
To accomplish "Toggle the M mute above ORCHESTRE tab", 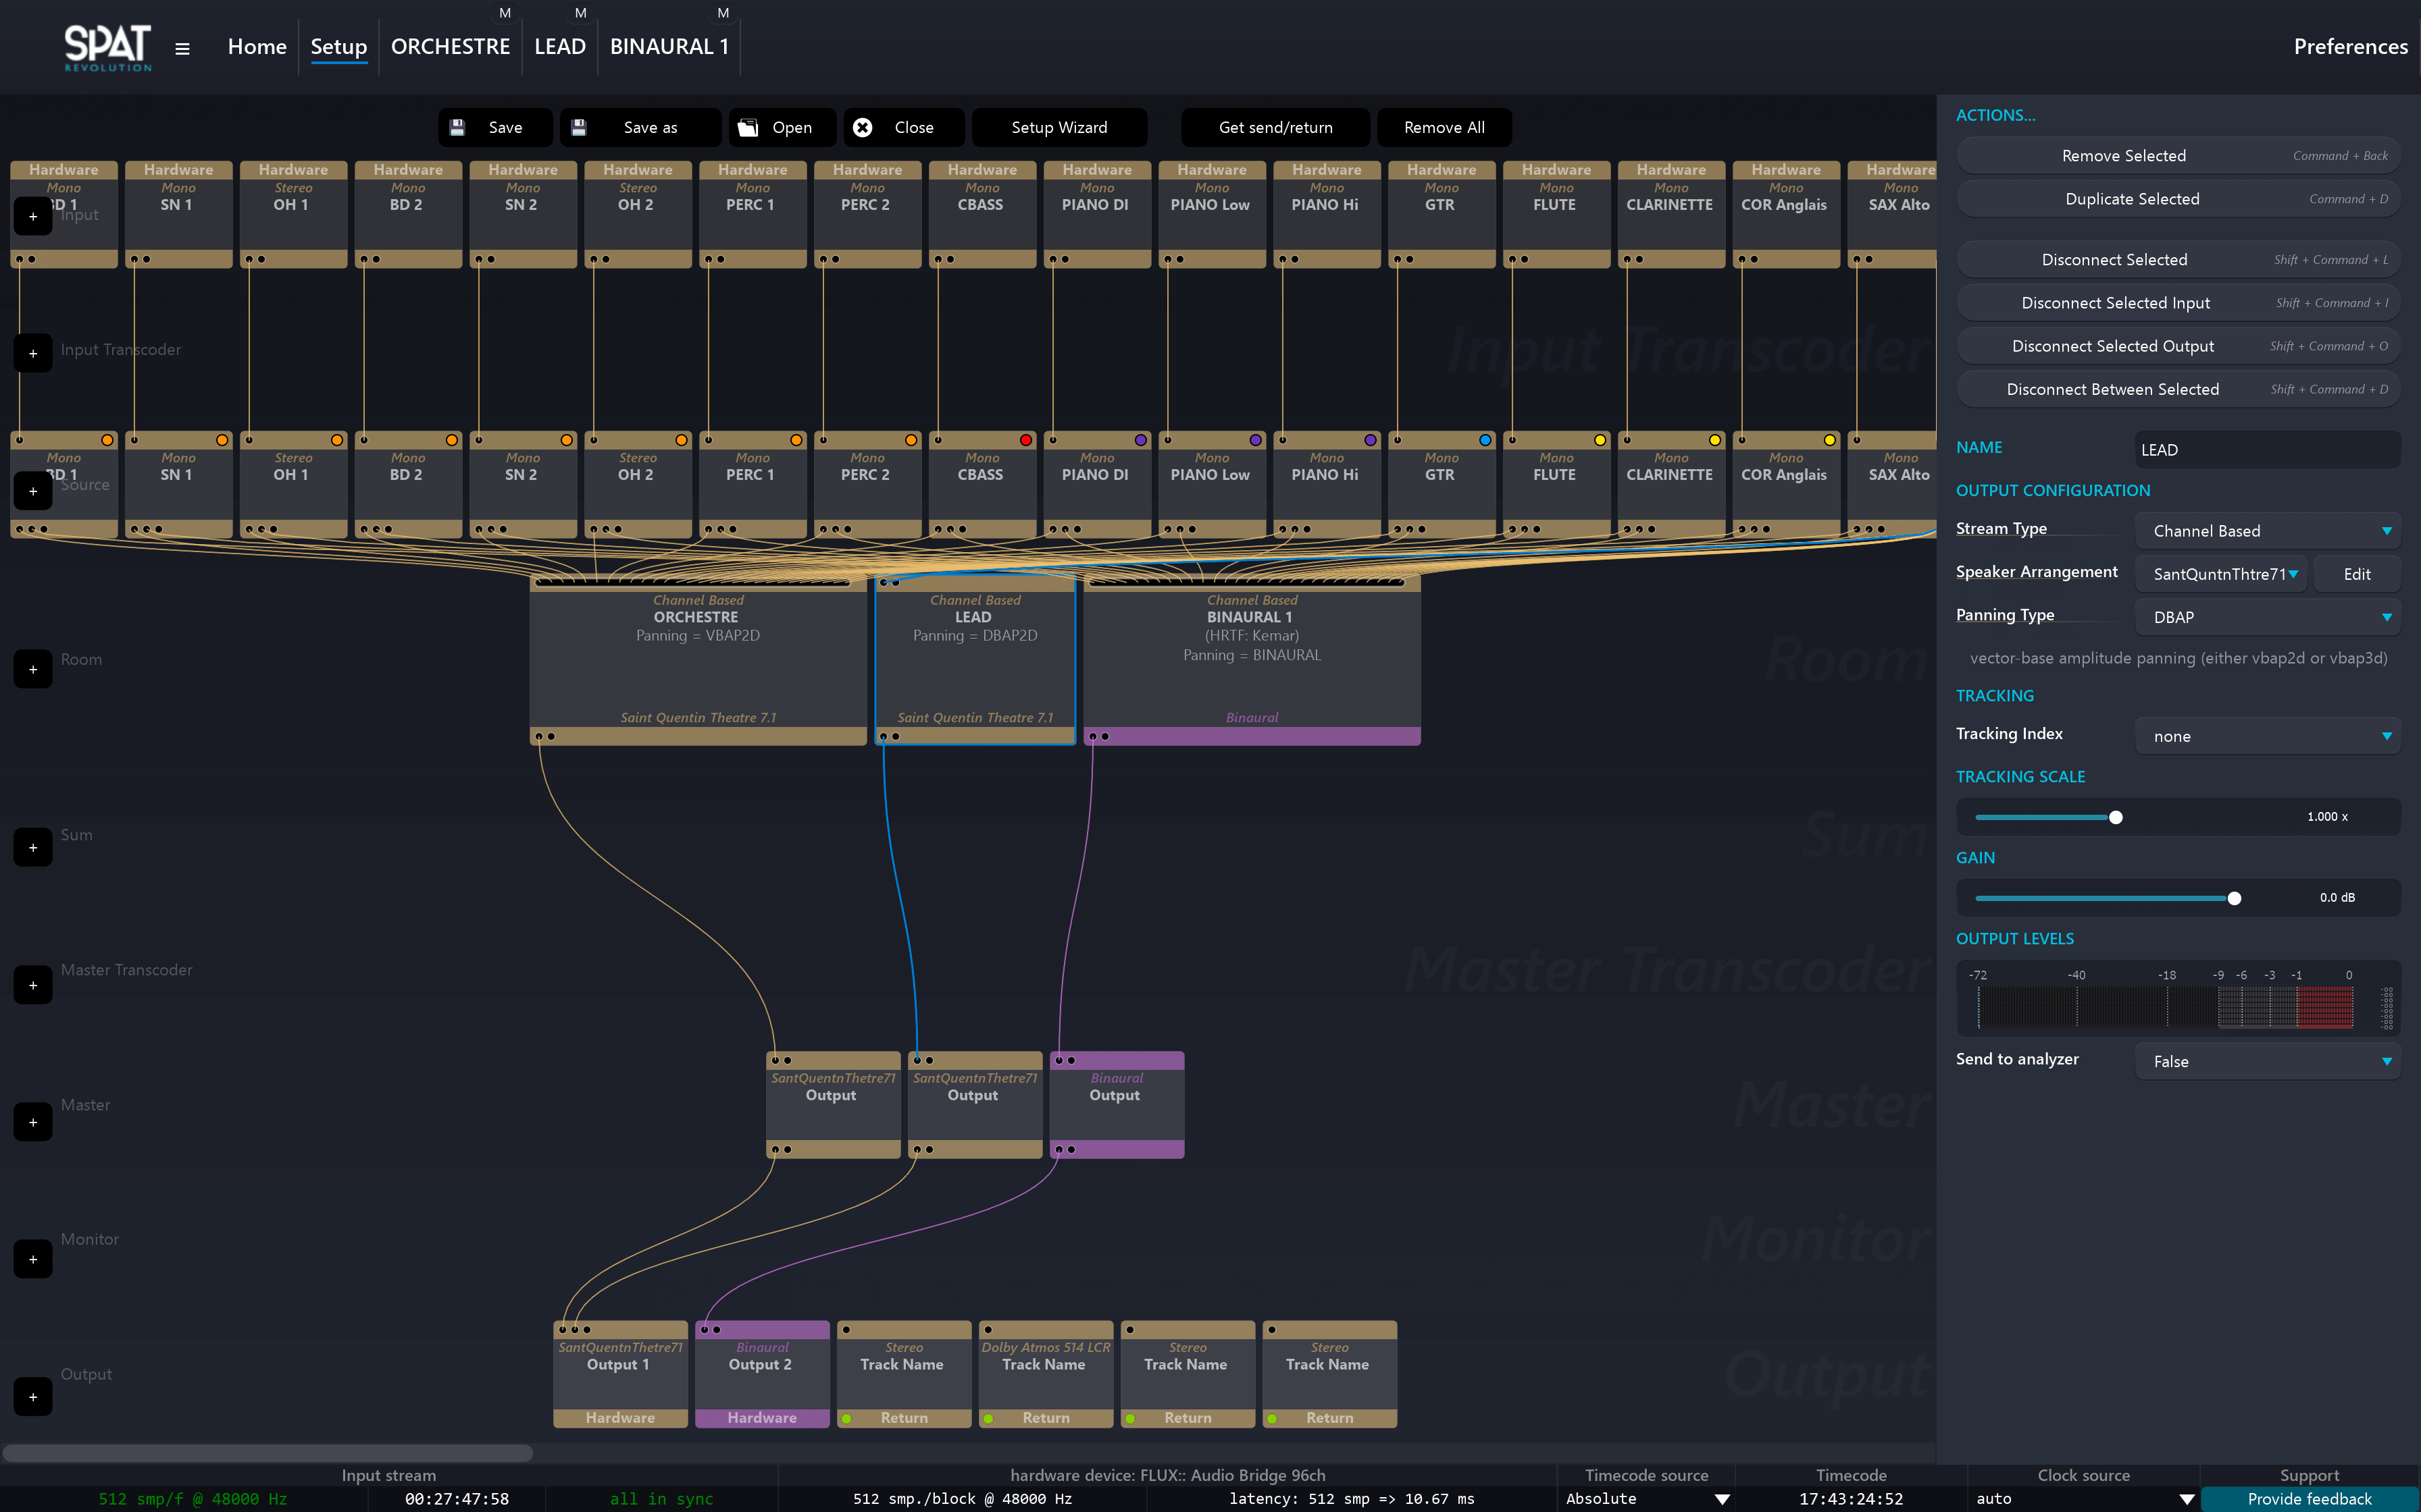I will click(505, 13).
